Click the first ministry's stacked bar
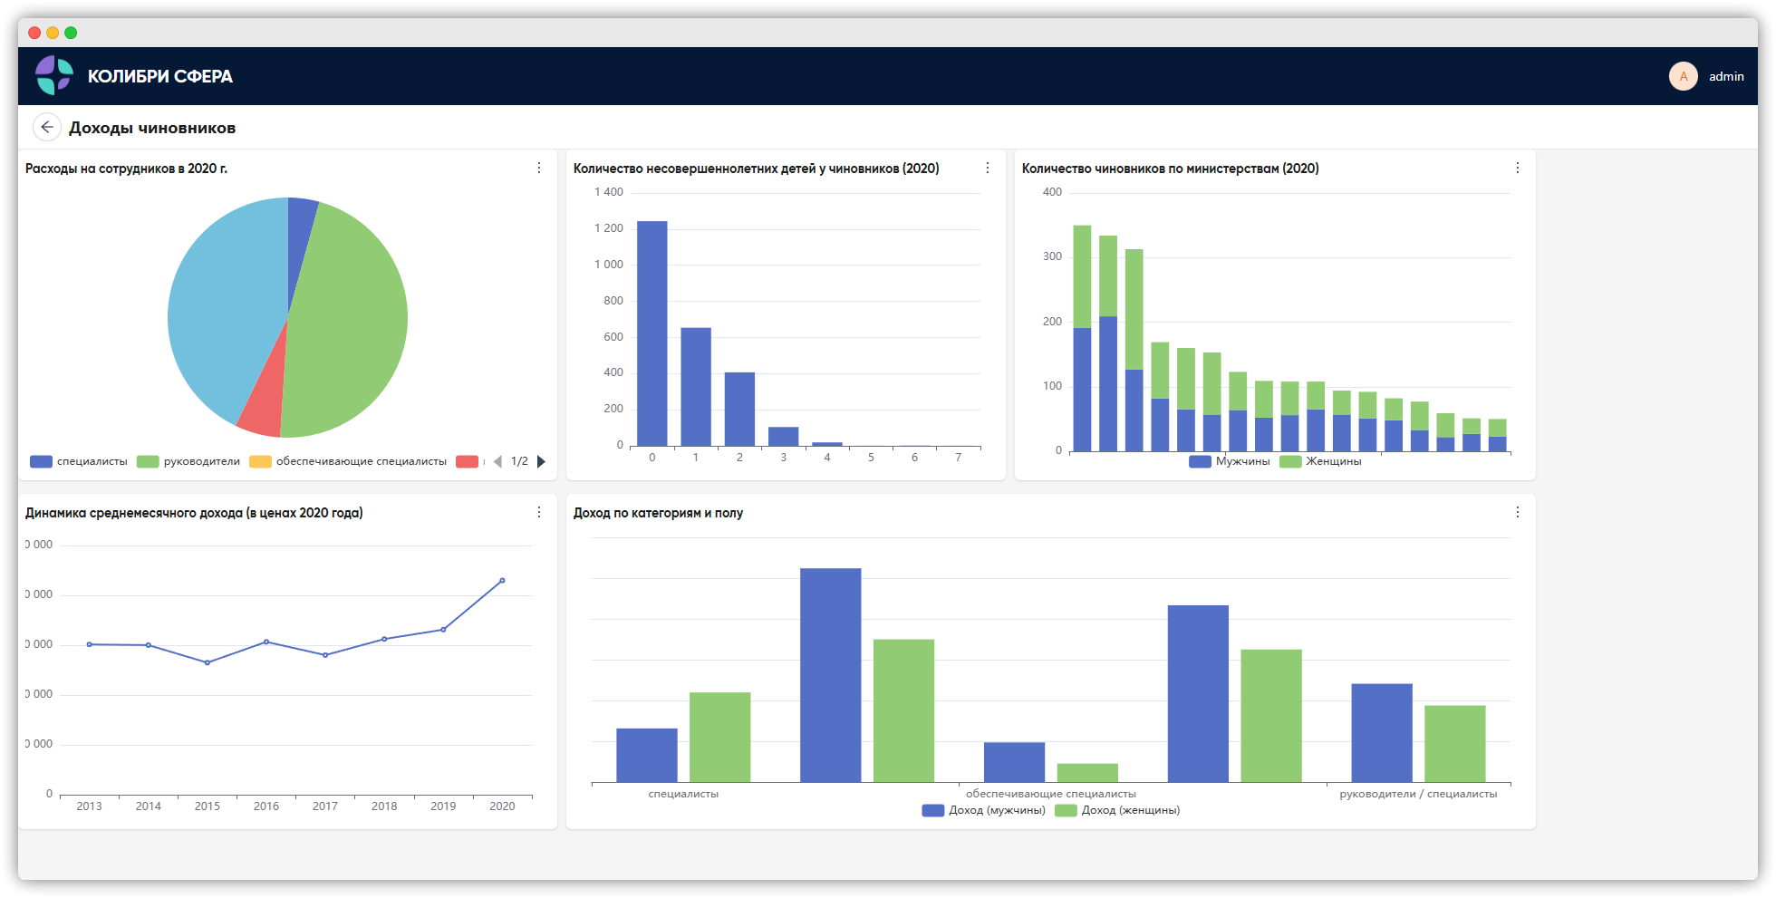 pyautogui.click(x=1082, y=338)
